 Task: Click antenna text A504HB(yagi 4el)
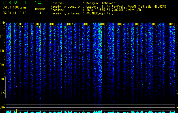(100, 13)
